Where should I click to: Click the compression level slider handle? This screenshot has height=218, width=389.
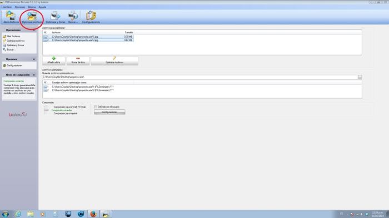(x=46, y=110)
